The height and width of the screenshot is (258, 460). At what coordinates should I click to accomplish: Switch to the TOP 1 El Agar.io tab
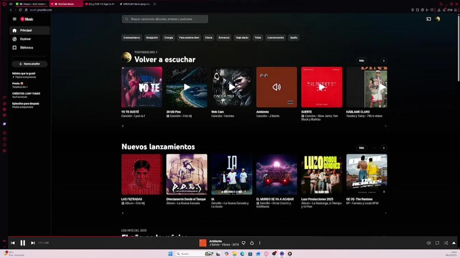pos(101,4)
